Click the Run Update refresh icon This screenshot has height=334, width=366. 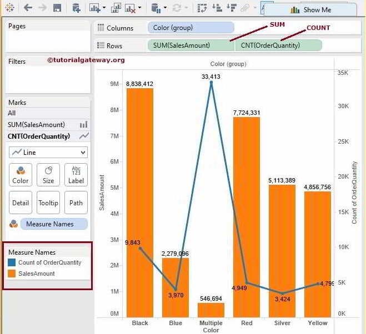177,8
